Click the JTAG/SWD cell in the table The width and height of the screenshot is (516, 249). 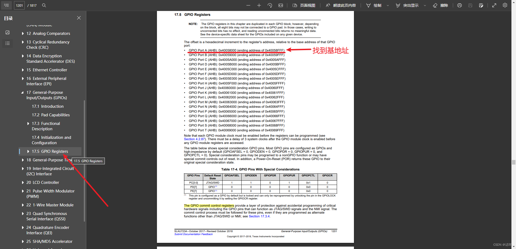pos(213,183)
